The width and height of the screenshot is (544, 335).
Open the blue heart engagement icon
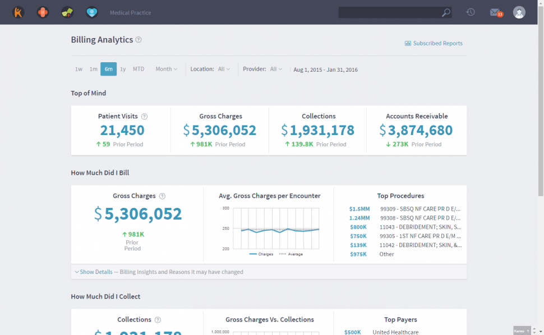[92, 12]
